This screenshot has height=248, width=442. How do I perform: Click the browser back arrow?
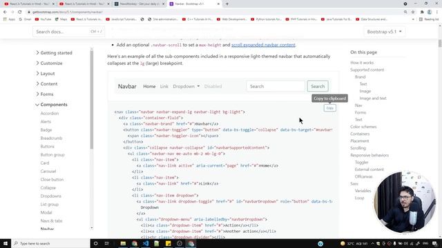pyautogui.click(x=5, y=12)
